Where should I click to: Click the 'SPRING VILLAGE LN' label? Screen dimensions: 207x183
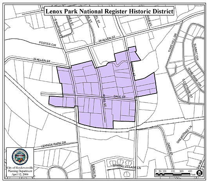pyautogui.click(x=127, y=167)
